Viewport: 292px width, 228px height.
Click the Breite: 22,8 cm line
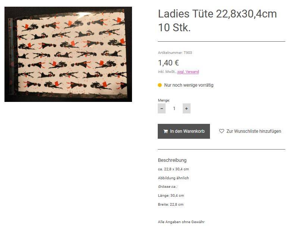170,205
